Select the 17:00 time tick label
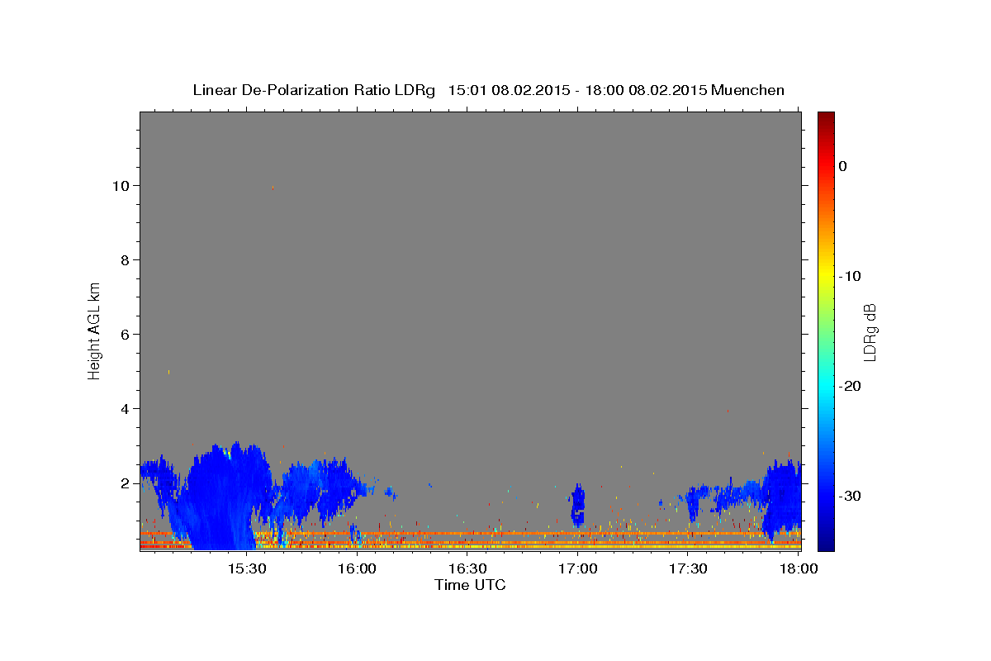The image size is (991, 661). tap(578, 569)
